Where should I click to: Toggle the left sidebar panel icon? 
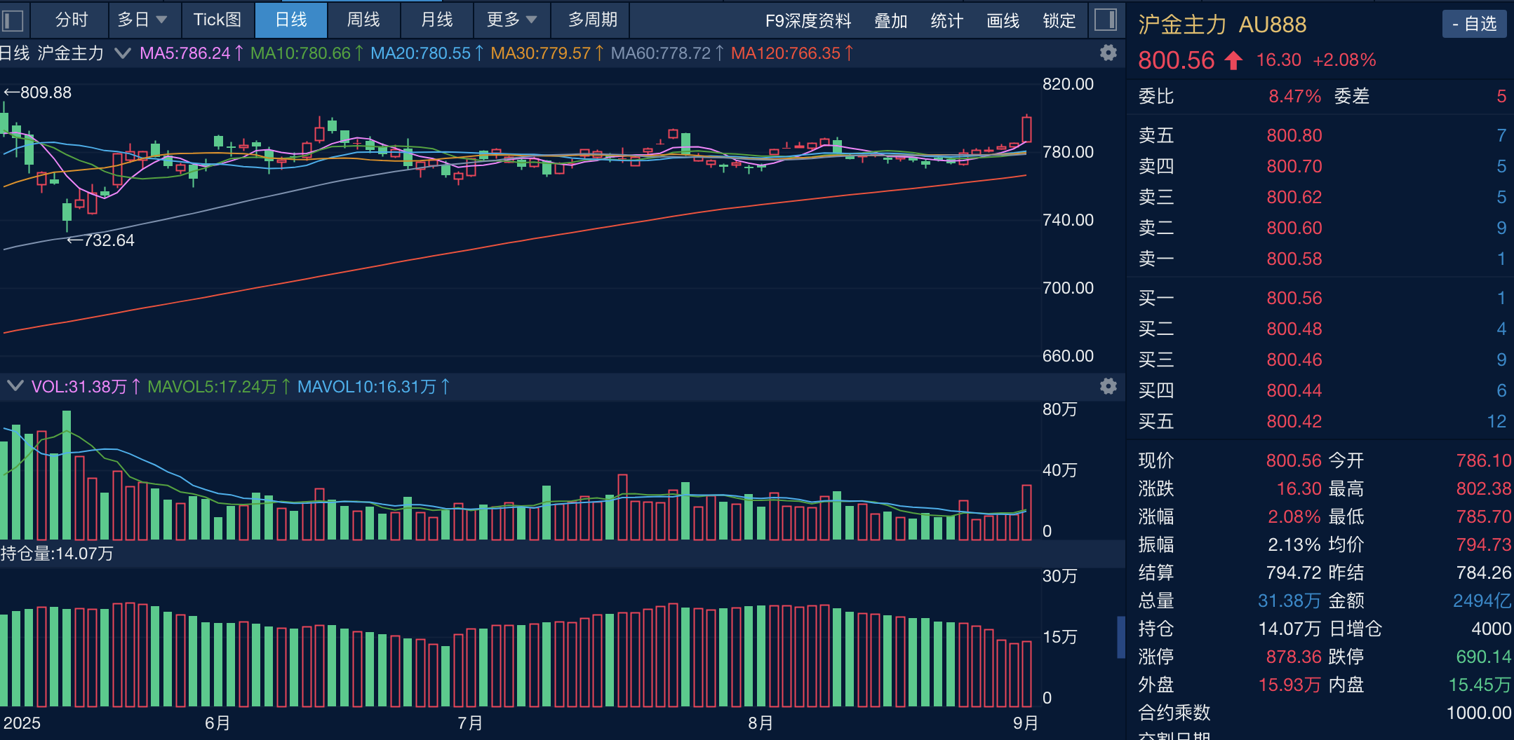point(13,20)
